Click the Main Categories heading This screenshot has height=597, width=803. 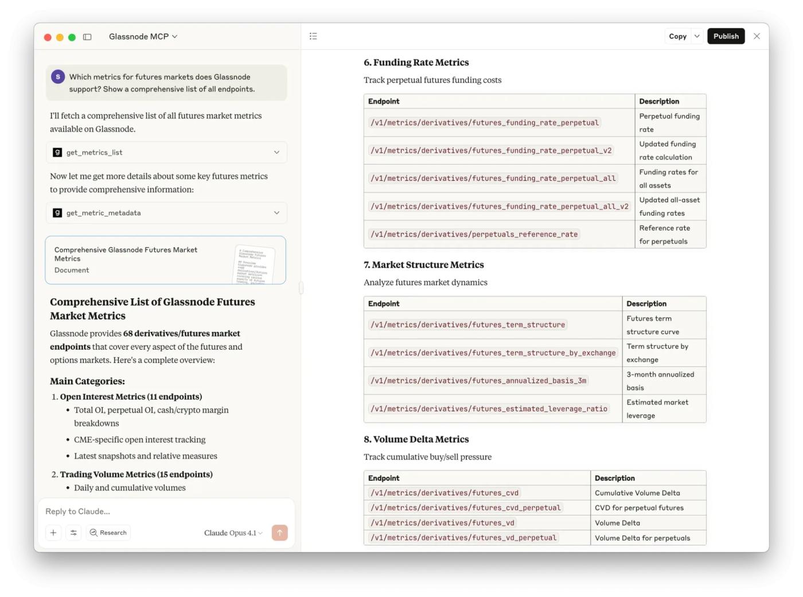coord(87,381)
